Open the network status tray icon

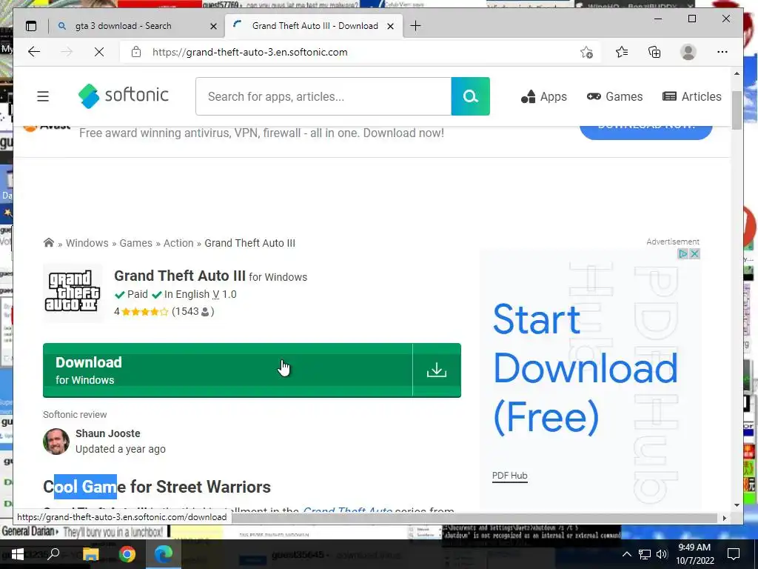coord(645,554)
